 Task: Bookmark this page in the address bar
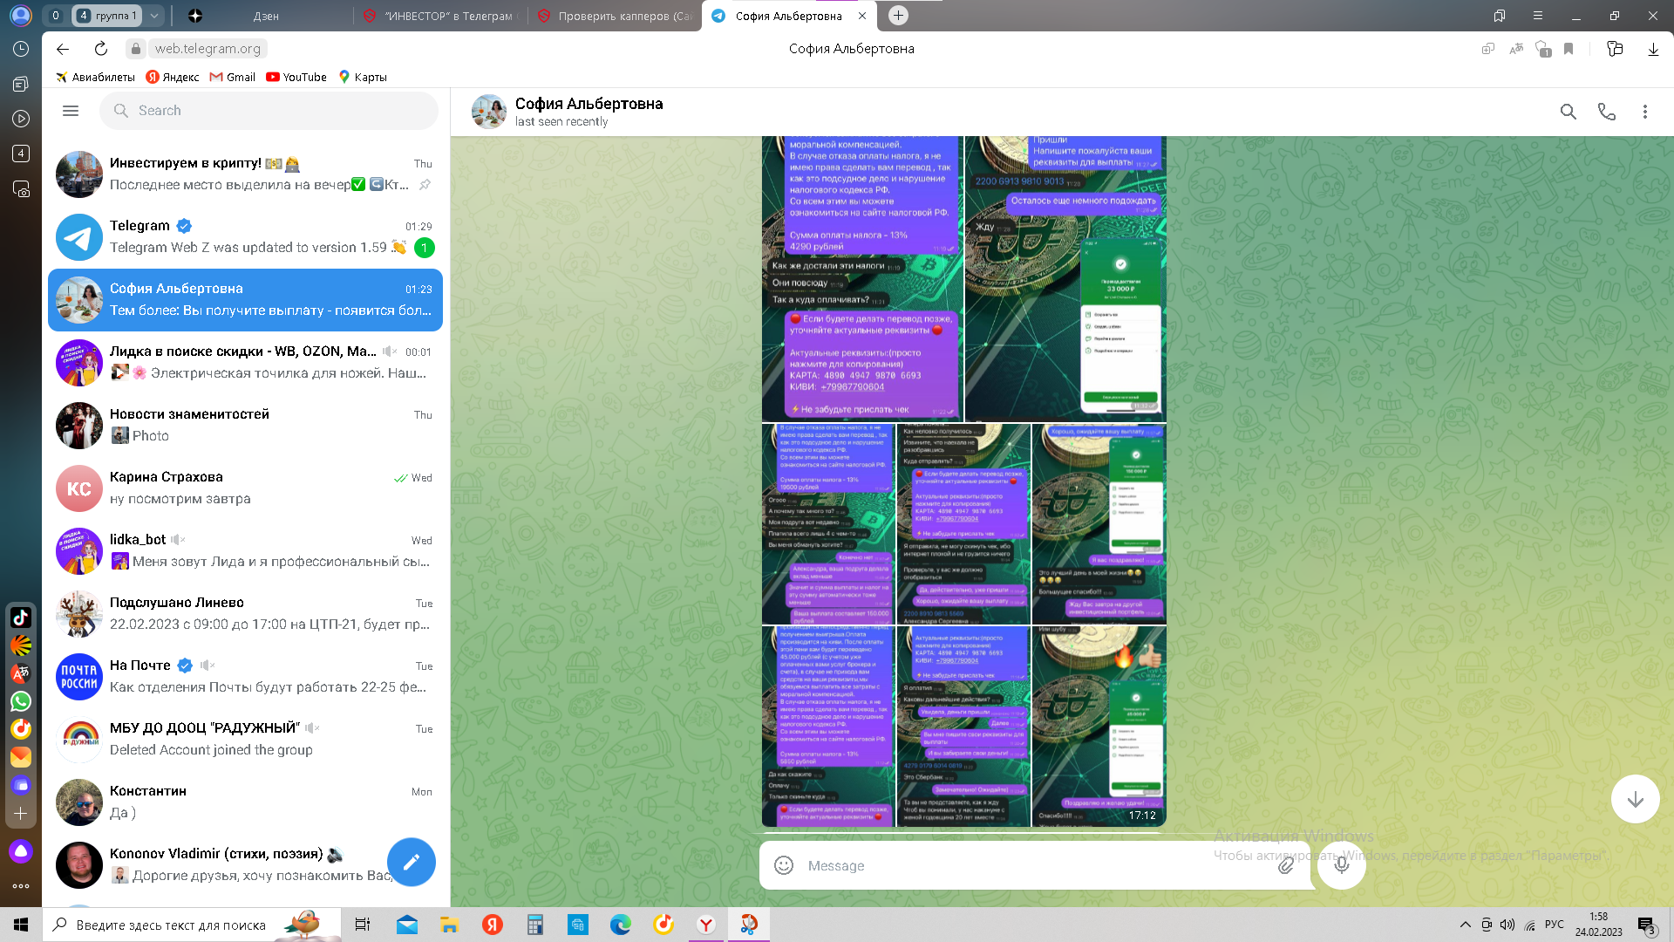tap(1569, 49)
